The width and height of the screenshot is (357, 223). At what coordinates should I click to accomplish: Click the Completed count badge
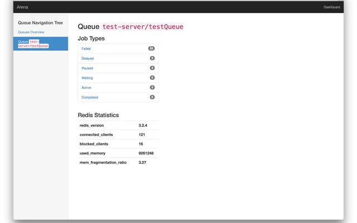point(152,97)
